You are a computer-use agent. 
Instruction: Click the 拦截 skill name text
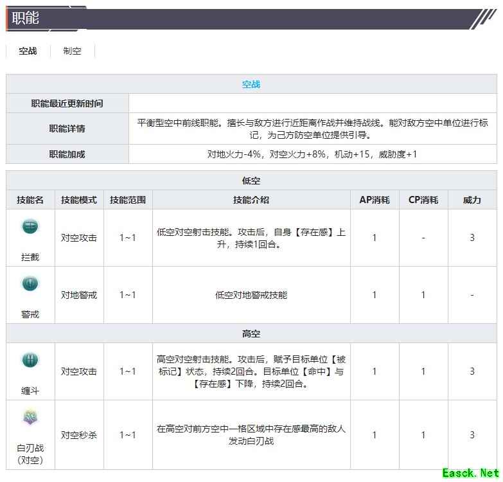tap(30, 257)
